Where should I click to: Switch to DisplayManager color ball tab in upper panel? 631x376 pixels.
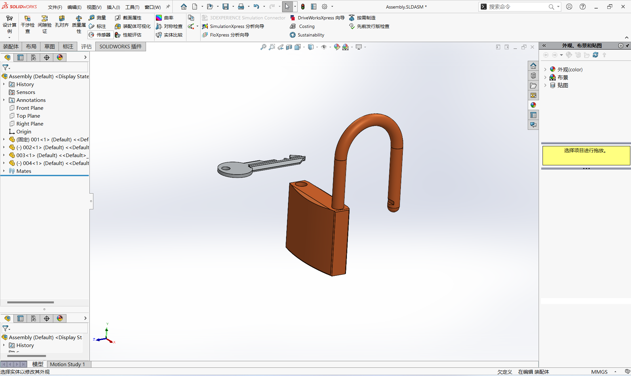(x=60, y=58)
